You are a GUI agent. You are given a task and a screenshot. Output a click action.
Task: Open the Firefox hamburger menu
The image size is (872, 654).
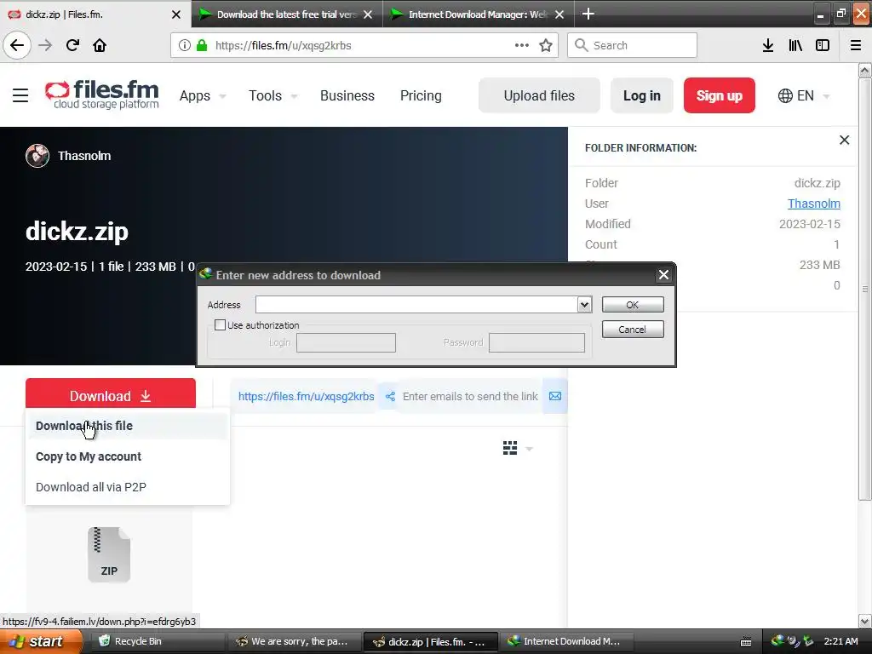click(856, 45)
